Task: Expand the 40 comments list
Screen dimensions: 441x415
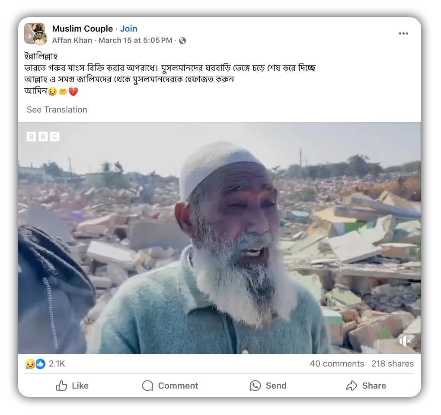Action: coord(336,364)
